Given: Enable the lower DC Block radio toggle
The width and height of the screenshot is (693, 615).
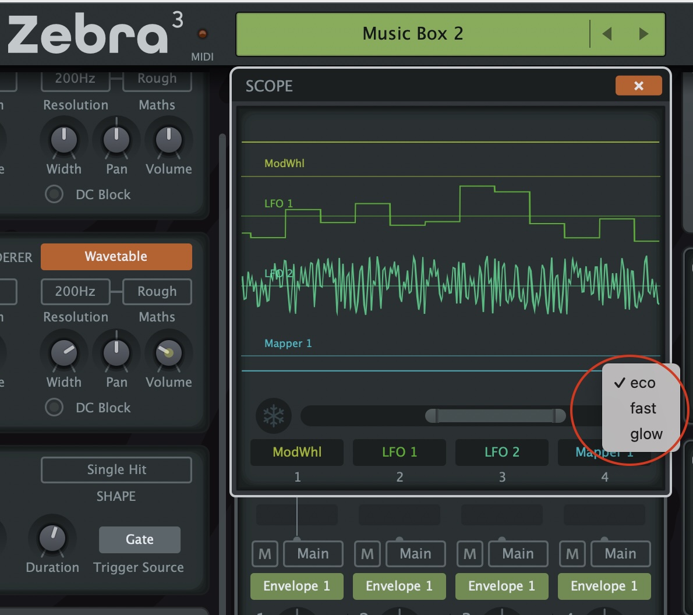Looking at the screenshot, I should [x=54, y=407].
